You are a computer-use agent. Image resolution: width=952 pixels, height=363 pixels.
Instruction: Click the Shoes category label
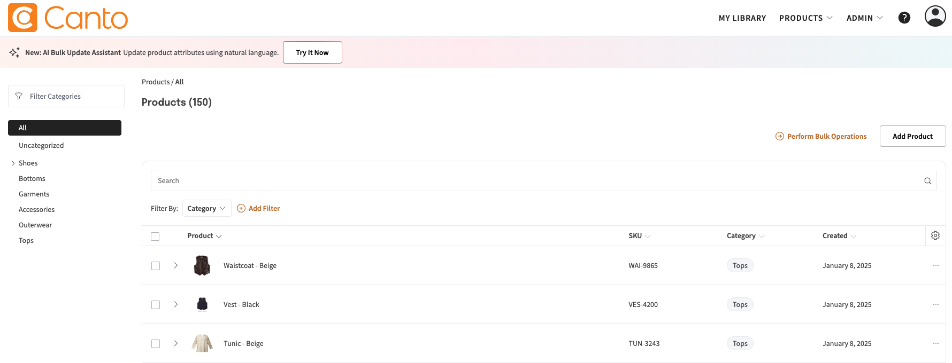click(28, 163)
